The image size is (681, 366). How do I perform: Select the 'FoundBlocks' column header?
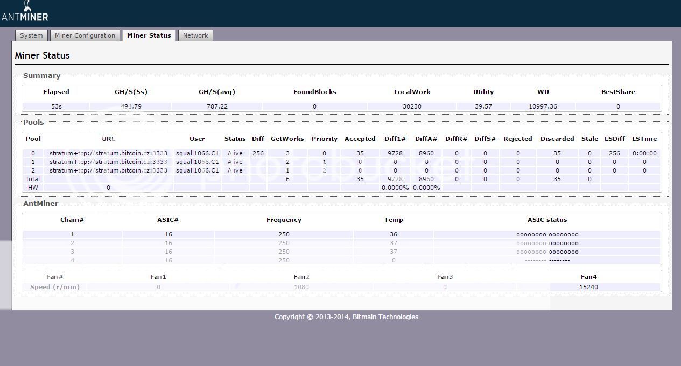[x=315, y=92]
